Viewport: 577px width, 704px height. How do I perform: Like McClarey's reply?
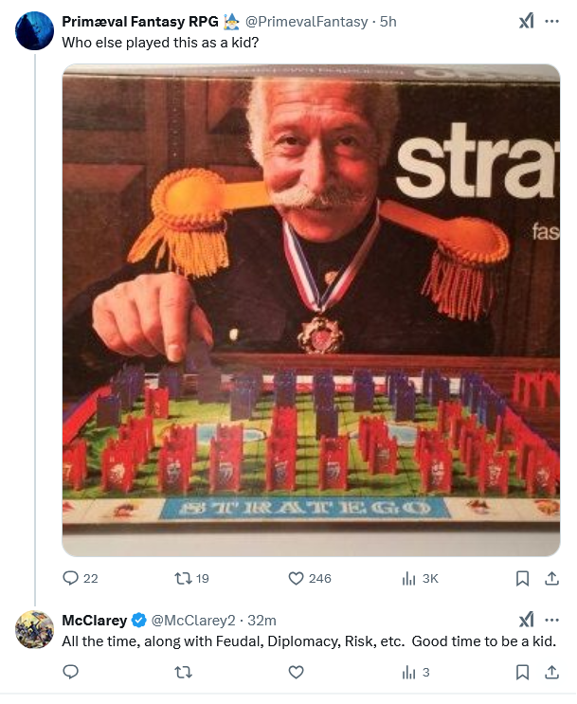[296, 673]
